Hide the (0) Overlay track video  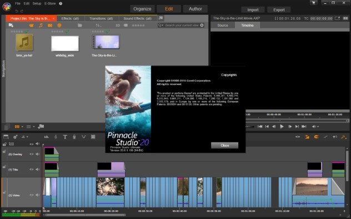pos(31,154)
